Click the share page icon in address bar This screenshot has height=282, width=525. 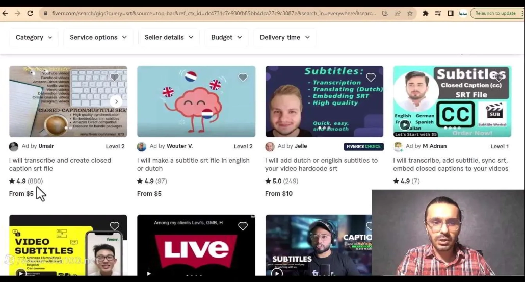click(x=398, y=13)
